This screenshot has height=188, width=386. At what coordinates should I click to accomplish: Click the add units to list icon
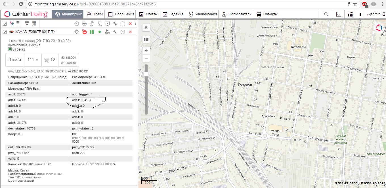tap(27, 24)
